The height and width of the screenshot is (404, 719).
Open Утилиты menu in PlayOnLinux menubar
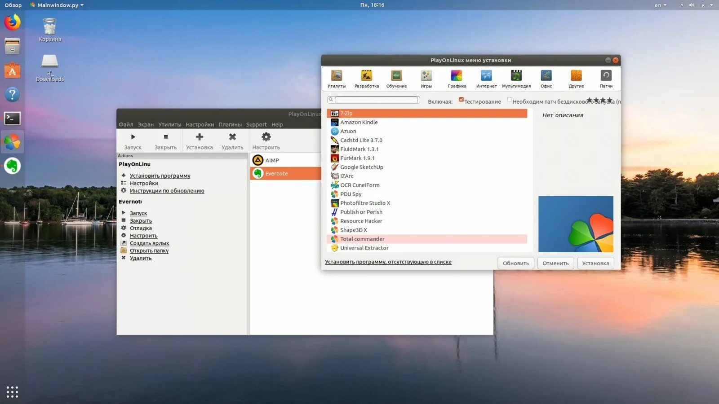pos(169,124)
